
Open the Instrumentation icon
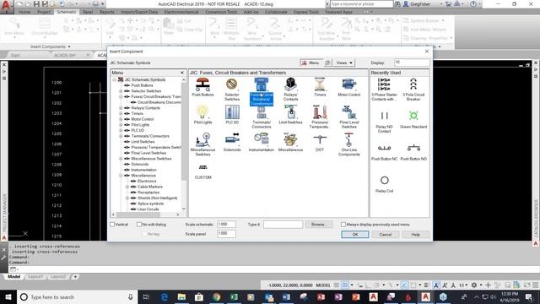pos(262,139)
